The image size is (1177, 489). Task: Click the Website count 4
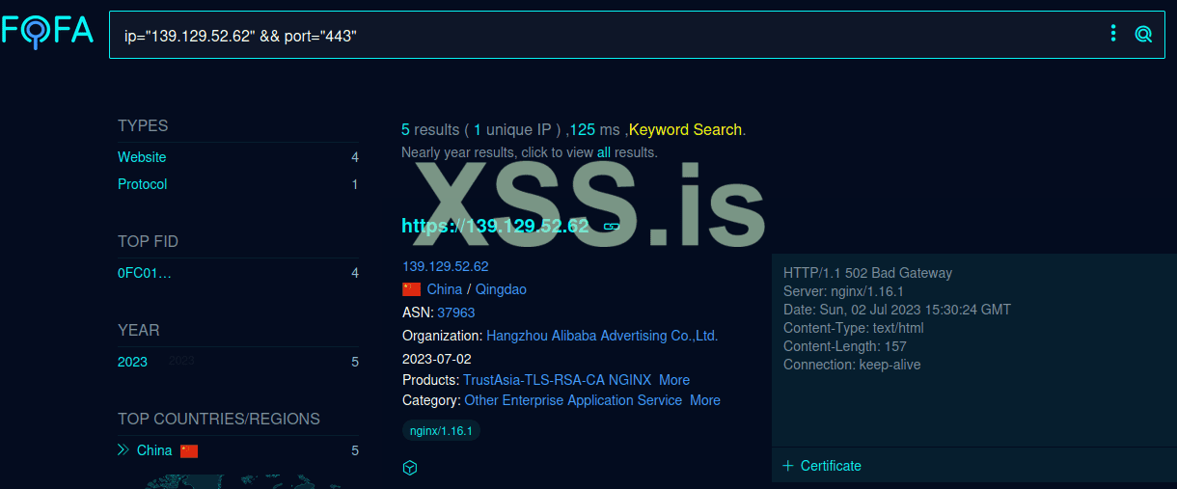(355, 157)
